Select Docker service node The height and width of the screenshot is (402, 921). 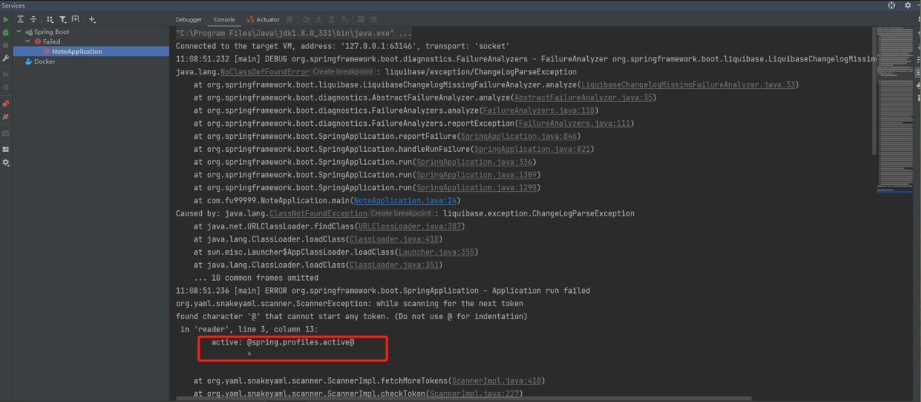45,61
